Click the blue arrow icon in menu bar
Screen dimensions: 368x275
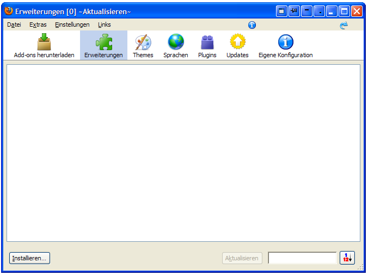344,25
